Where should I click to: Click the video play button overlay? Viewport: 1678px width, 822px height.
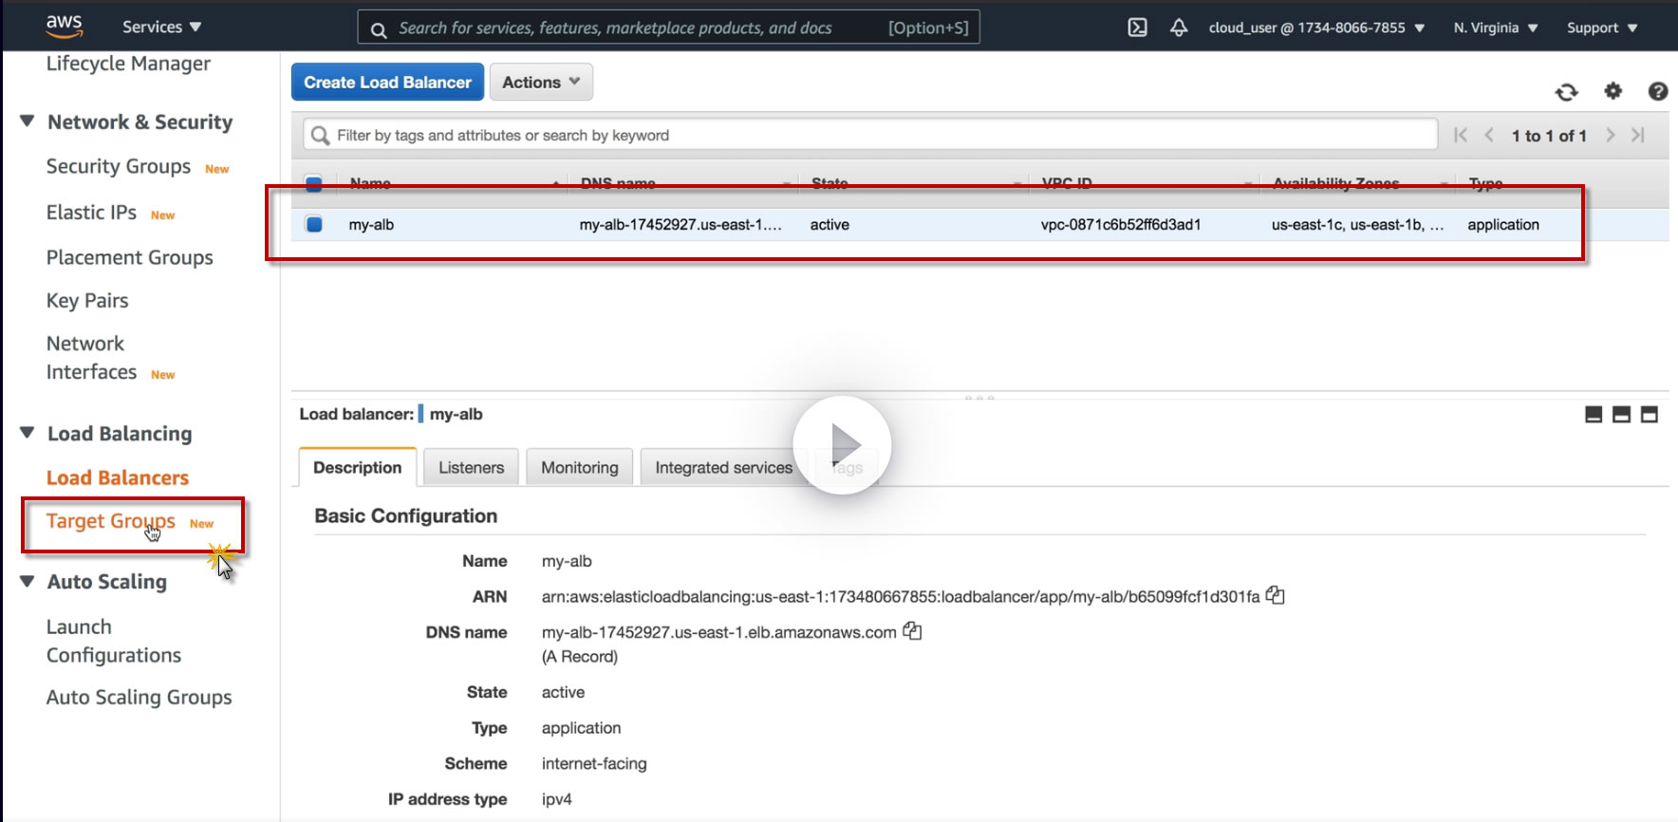click(x=842, y=444)
